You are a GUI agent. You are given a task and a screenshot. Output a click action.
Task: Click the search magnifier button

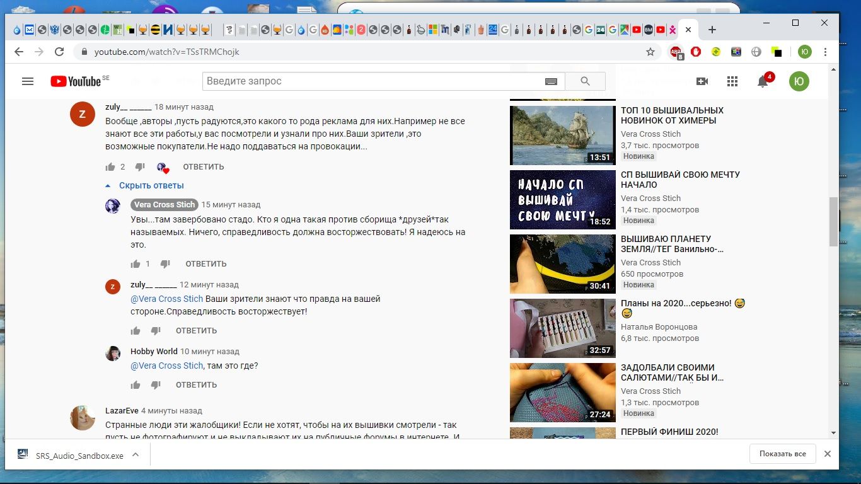(x=585, y=81)
